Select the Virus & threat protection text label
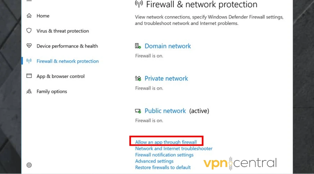 [x=62, y=31]
